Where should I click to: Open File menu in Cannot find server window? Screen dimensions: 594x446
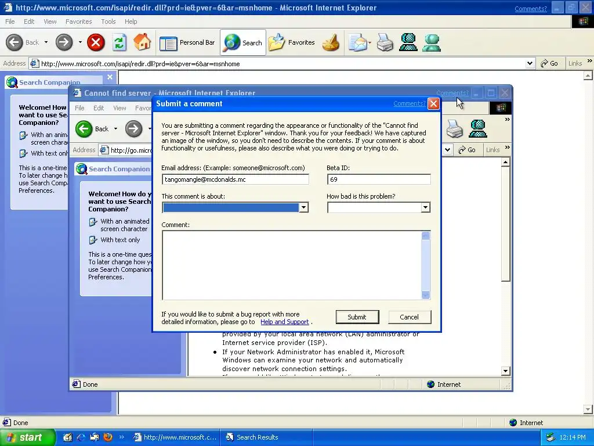pos(79,108)
